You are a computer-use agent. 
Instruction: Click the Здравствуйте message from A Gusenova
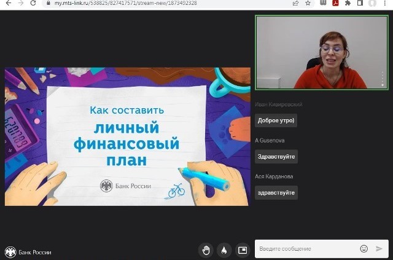[276, 157]
